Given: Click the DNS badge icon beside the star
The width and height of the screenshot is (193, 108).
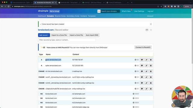Looking at the screenshot, I should (147, 30).
